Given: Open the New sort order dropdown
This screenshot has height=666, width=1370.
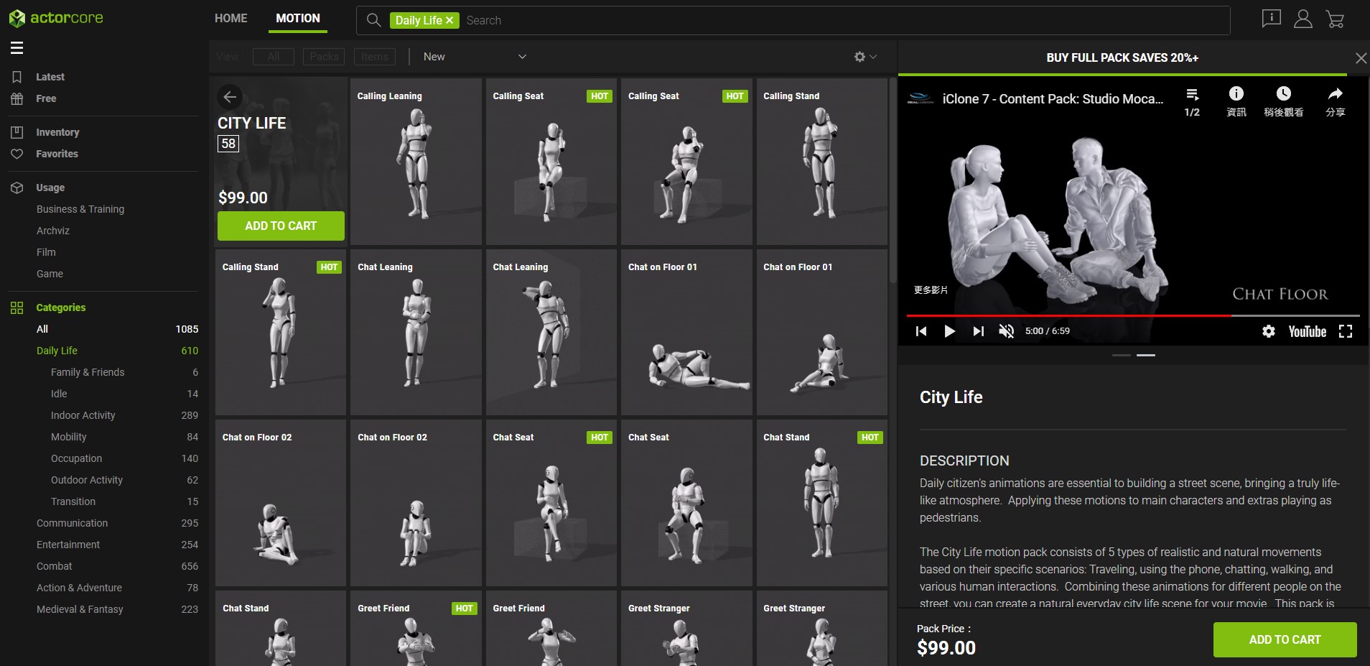Looking at the screenshot, I should tap(474, 57).
